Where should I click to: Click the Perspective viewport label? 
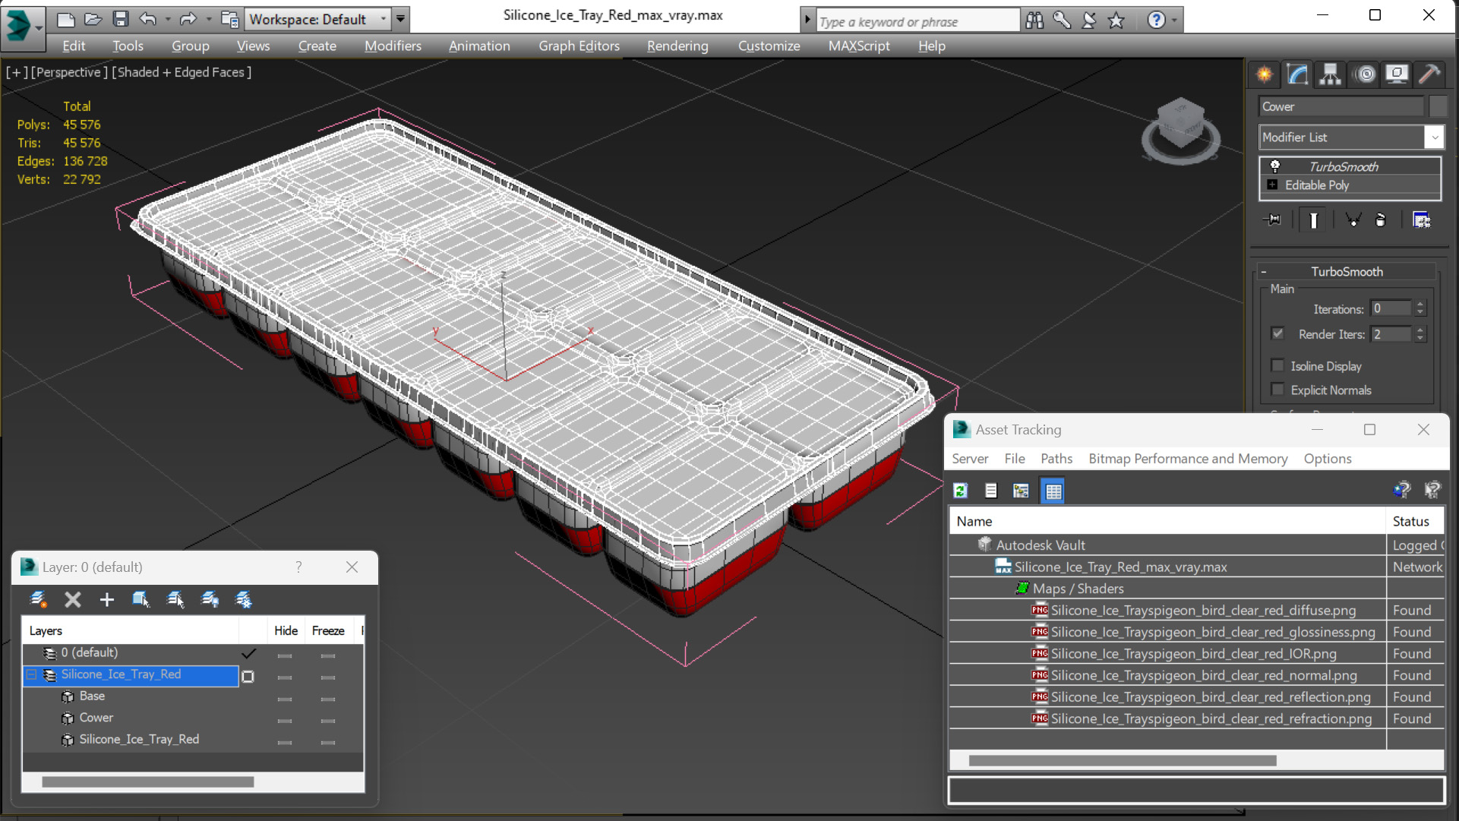coord(68,72)
